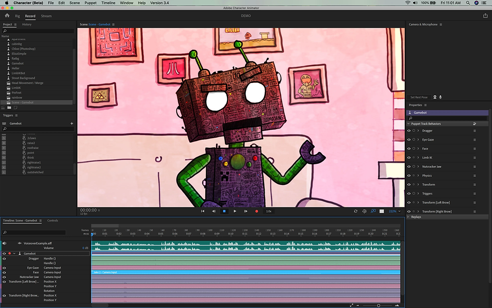Expand the Transform [Left Brow] properties

(x=418, y=202)
